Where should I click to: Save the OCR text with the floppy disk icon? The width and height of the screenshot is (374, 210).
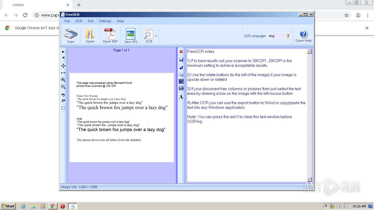[181, 60]
